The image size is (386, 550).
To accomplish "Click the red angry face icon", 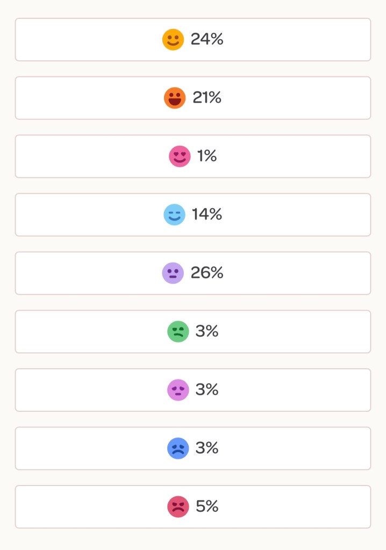I will pos(178,506).
